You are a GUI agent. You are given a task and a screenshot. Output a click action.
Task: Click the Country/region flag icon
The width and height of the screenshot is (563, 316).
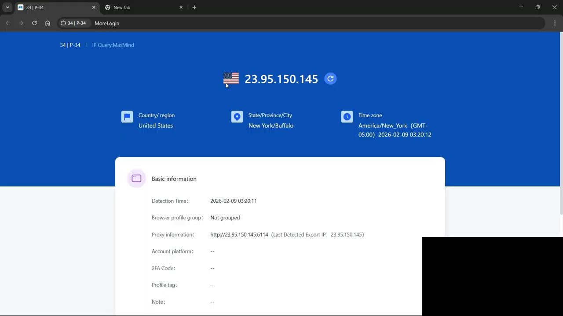coord(127,117)
